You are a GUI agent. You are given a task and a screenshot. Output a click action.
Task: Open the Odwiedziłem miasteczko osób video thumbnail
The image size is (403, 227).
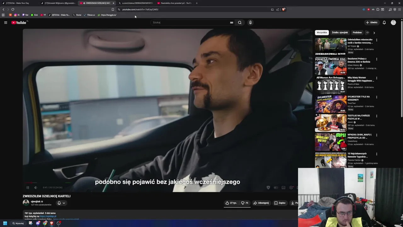(x=331, y=47)
